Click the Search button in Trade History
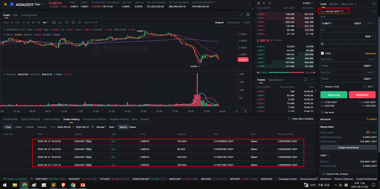Image resolution: width=380 pixels, height=189 pixels. tap(123, 127)
